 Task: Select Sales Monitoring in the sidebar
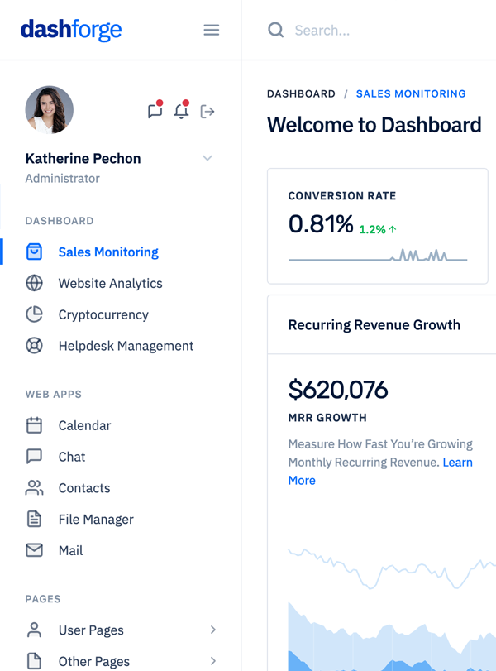[107, 252]
